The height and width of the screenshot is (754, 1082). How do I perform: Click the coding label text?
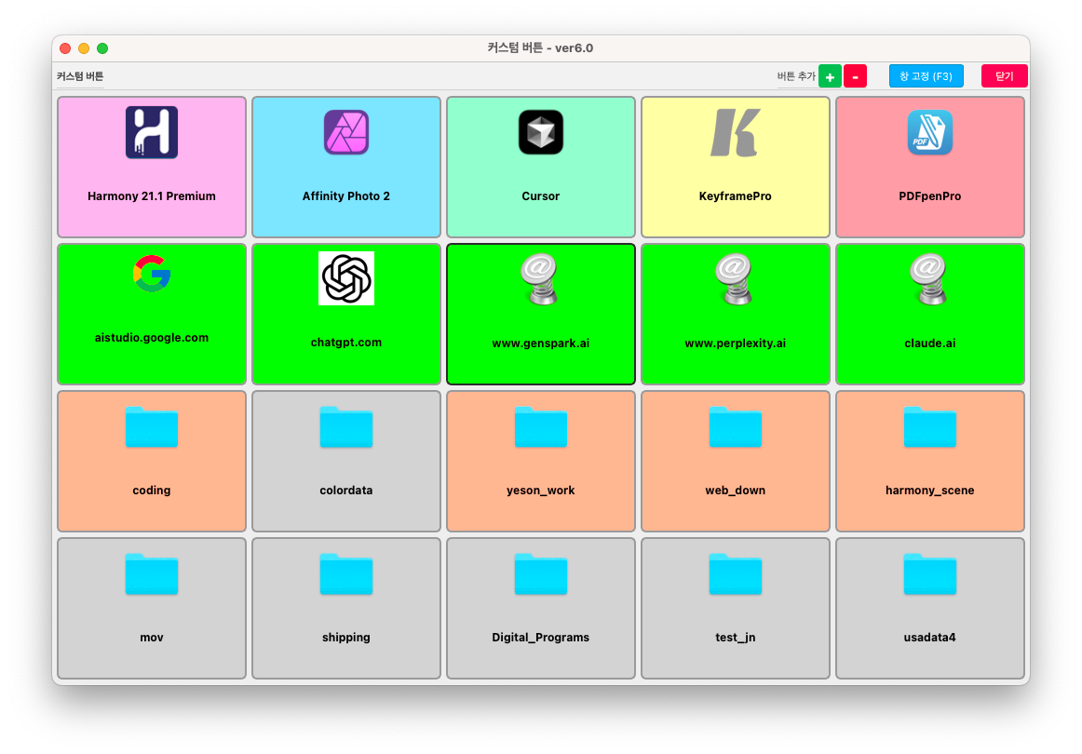[152, 491]
